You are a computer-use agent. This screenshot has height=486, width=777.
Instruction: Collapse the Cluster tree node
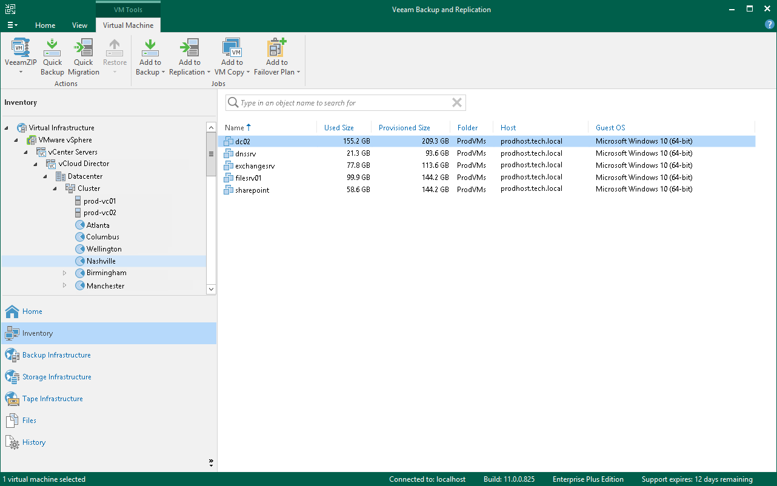(55, 188)
